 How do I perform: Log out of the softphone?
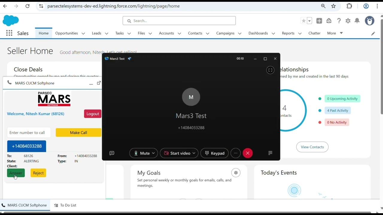pyautogui.click(x=93, y=114)
